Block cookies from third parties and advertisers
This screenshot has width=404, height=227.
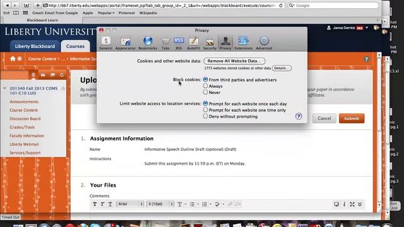205,79
